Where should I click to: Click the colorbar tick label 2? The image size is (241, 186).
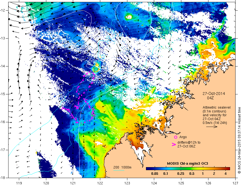tap(214, 174)
